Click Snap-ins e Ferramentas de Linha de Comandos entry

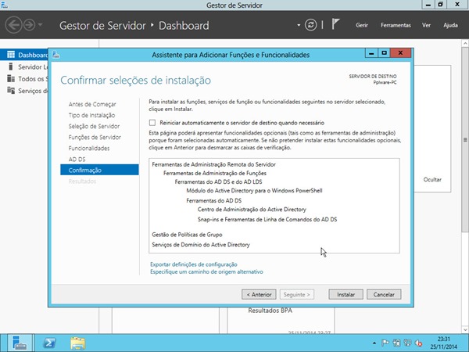[267, 219]
